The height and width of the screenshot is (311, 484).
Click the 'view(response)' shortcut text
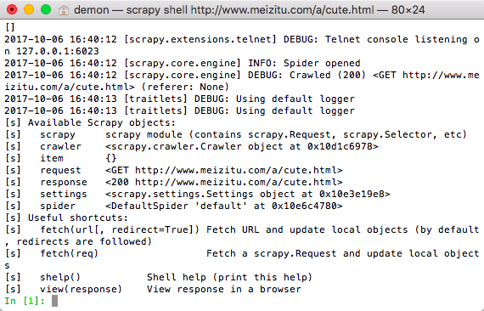coord(82,289)
